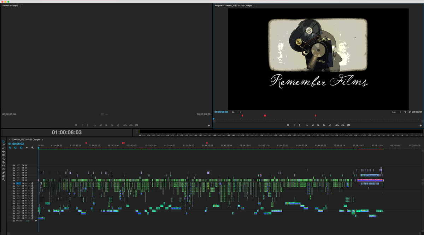Select the Hand tool
The height and width of the screenshot is (235, 424).
(4, 176)
